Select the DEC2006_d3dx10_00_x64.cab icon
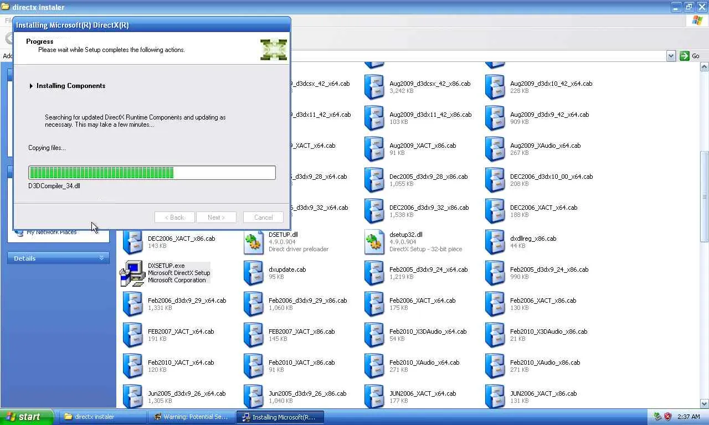This screenshot has width=709, height=425. coord(495,180)
